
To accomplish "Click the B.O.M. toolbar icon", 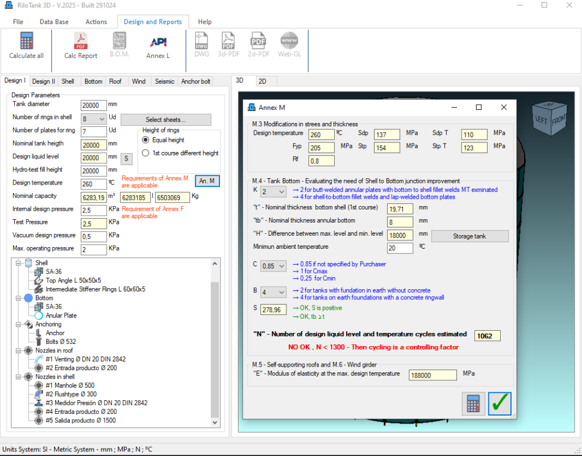I will 119,41.
